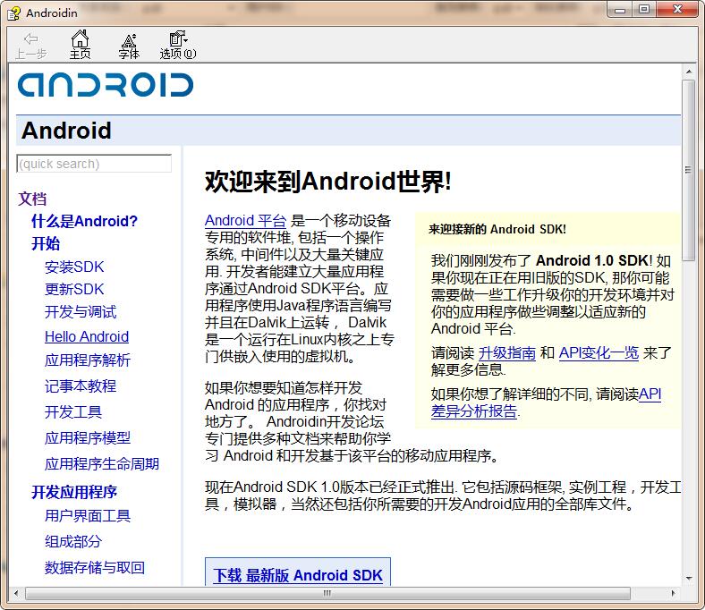
Task: Open the 选项 options toolbar icon
Action: (x=178, y=46)
